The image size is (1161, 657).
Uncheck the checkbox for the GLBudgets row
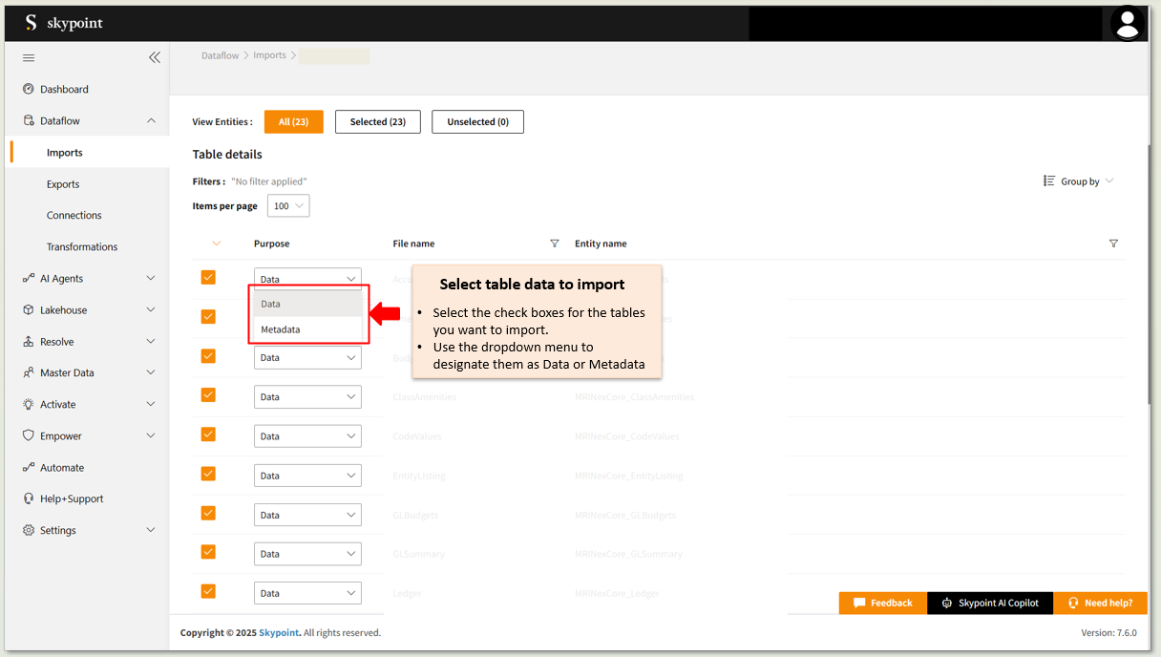point(208,514)
